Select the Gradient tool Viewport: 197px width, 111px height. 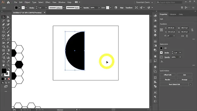click(x=8, y=50)
